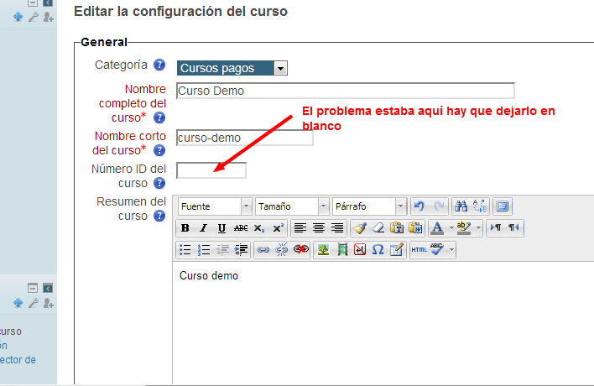Open the Párrafo format dropdown

pos(369,206)
